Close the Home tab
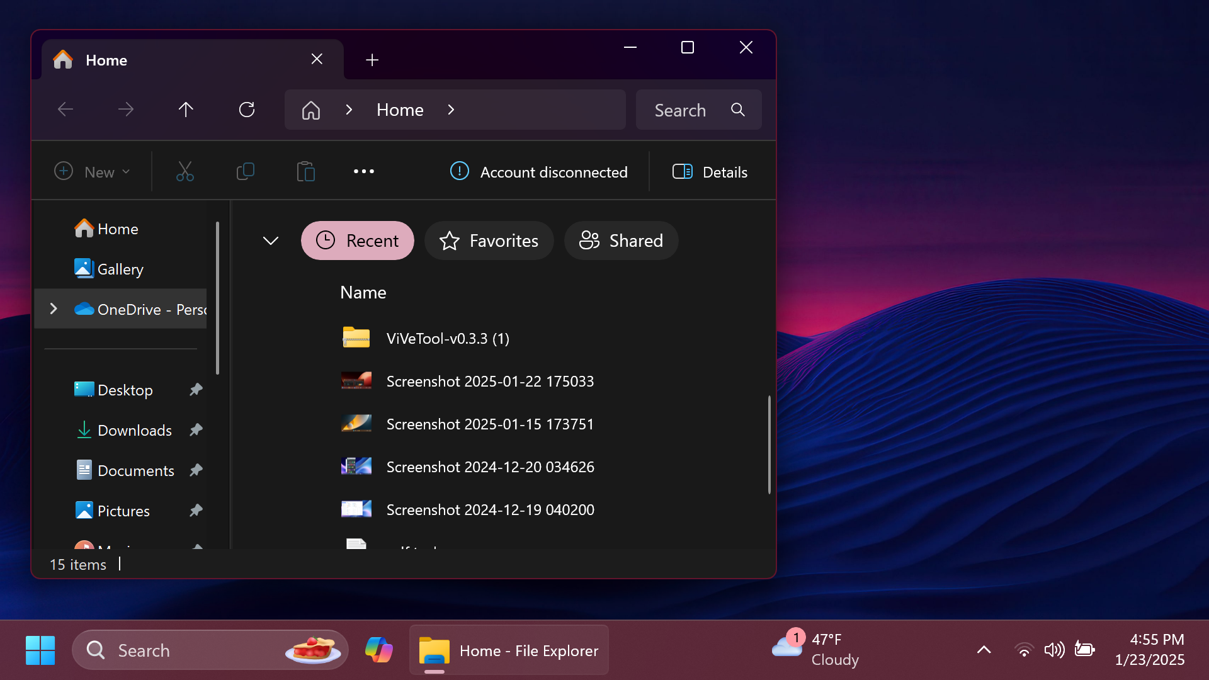 [317, 59]
